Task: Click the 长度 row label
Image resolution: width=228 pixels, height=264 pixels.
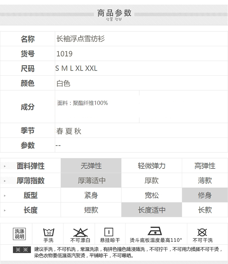Action: click(30, 210)
